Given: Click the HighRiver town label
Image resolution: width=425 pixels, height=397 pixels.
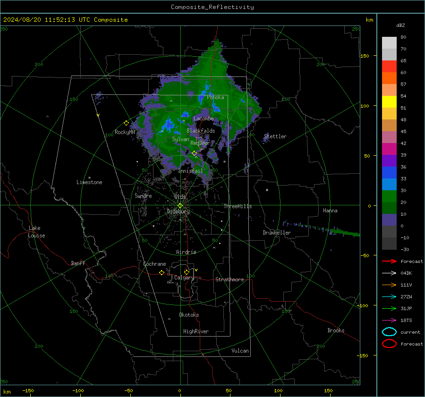Looking at the screenshot, I should click(196, 331).
